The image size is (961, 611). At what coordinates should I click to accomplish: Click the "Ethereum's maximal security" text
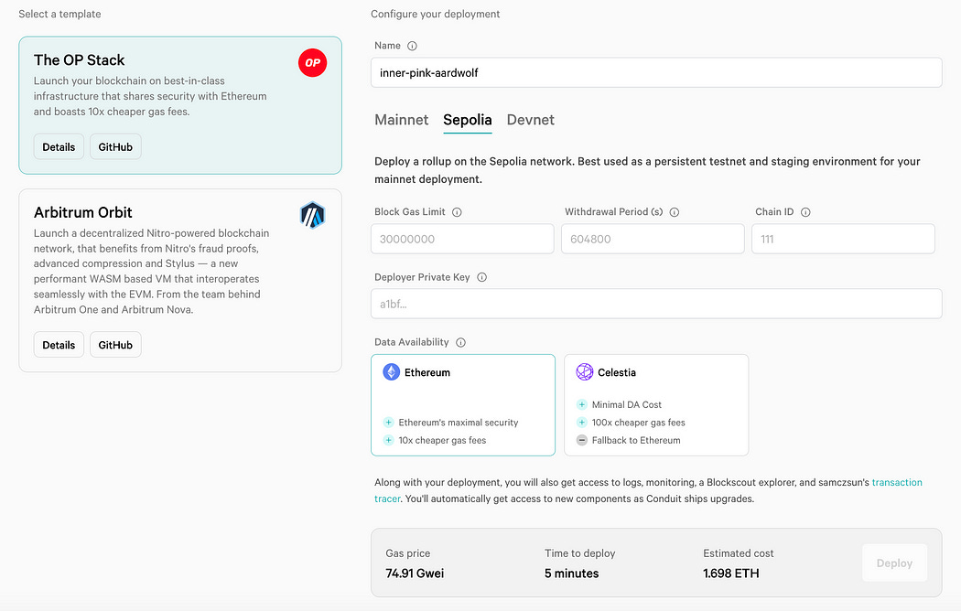point(459,423)
